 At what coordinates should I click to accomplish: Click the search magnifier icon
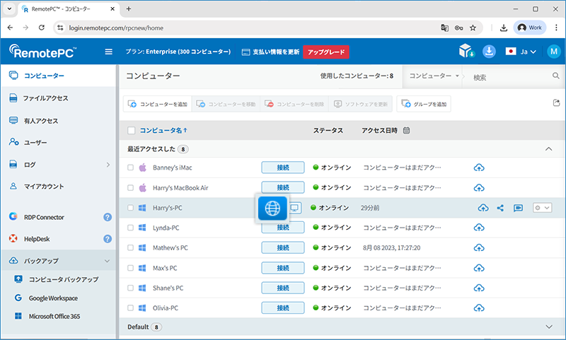[555, 76]
